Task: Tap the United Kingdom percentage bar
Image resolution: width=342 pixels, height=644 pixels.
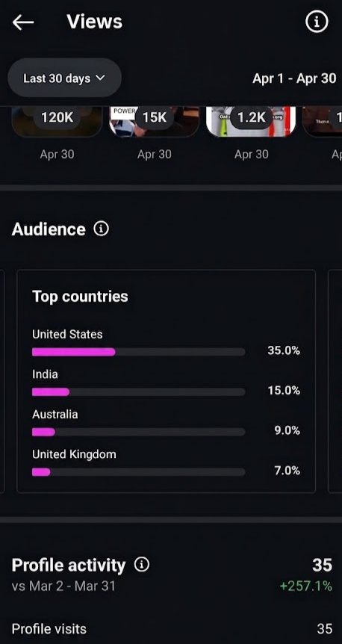Action: click(139, 472)
